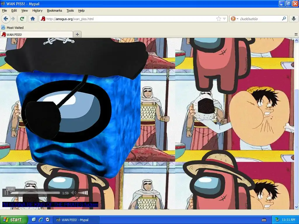Open the address bar history dropdown

[225, 19]
